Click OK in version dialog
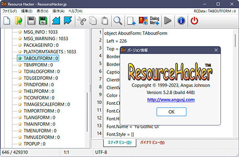Viewport: 239px width, 157px height. (x=171, y=112)
